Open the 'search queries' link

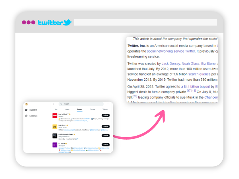(199, 74)
